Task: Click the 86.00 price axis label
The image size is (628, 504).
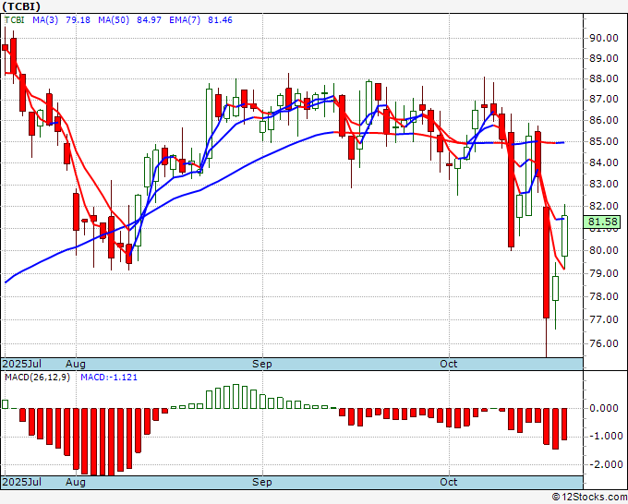Action: tap(604, 120)
